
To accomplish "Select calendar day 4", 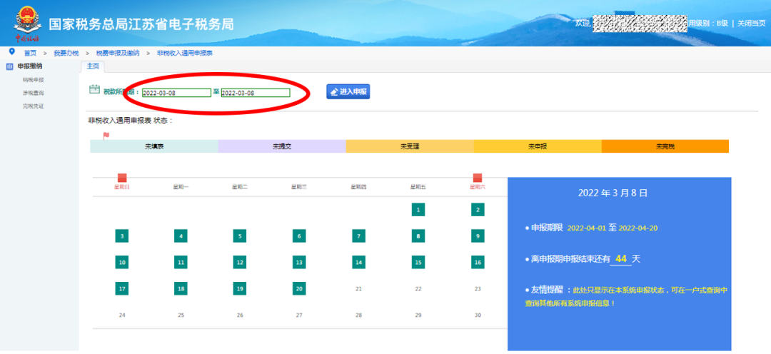I will coord(181,236).
